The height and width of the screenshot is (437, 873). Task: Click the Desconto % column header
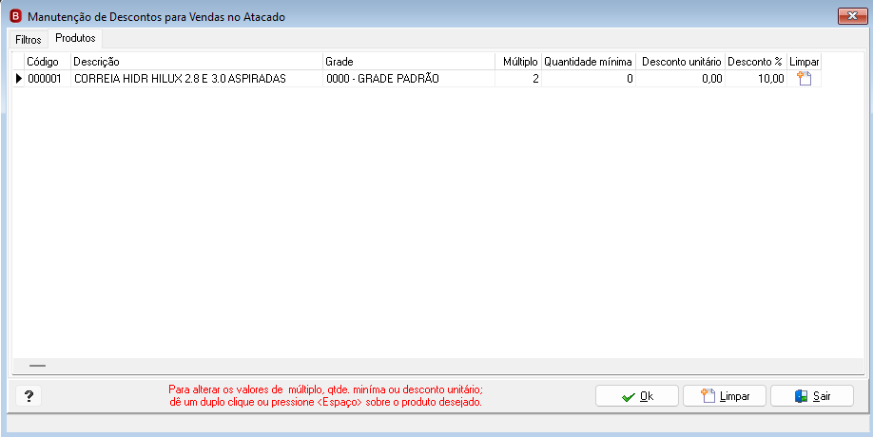click(x=756, y=61)
